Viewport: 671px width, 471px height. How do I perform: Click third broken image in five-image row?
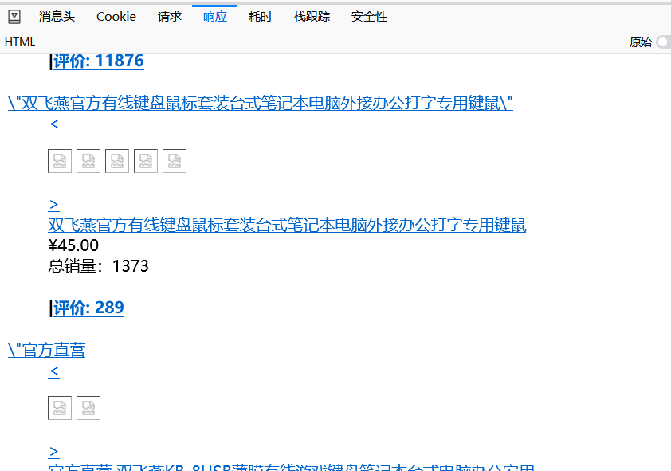coord(117,161)
